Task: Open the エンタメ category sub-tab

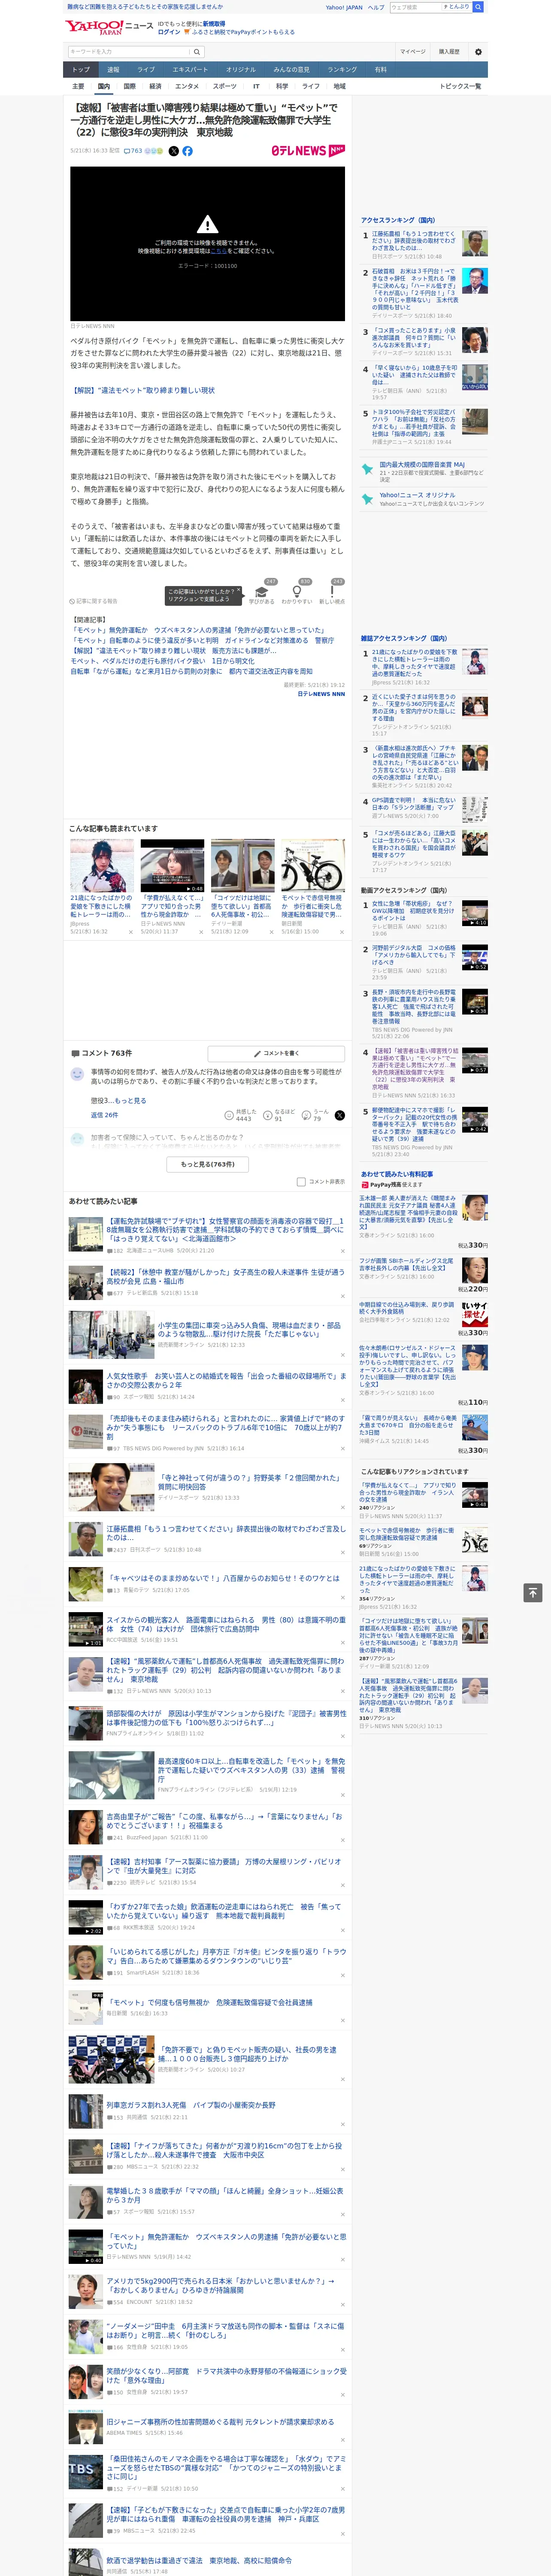Action: [x=187, y=86]
